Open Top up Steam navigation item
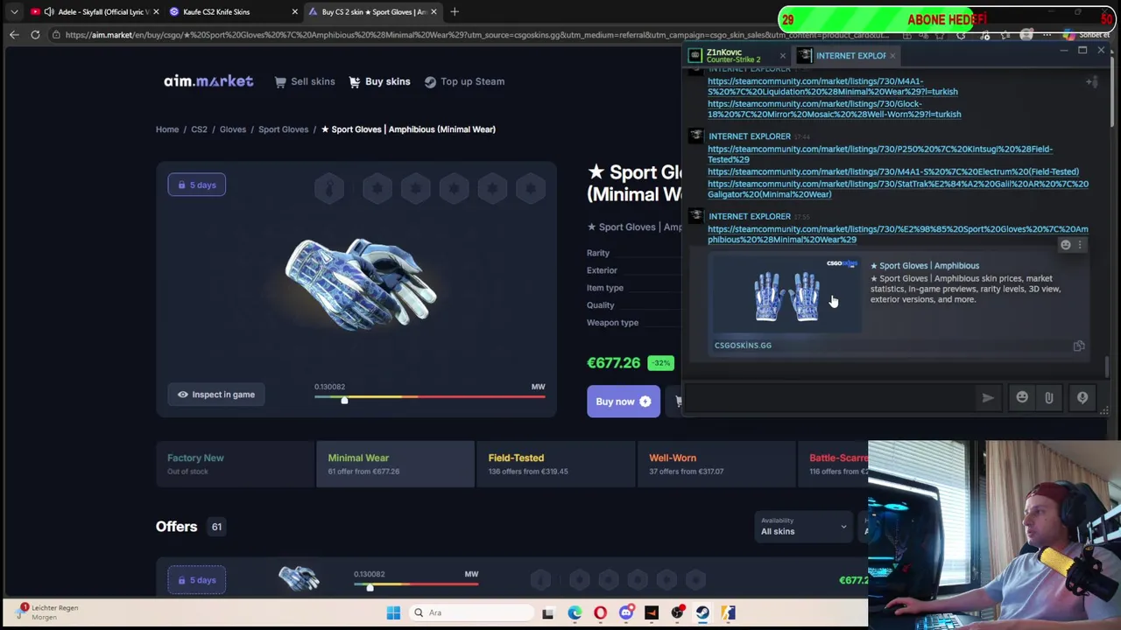This screenshot has width=1121, height=630. [464, 81]
